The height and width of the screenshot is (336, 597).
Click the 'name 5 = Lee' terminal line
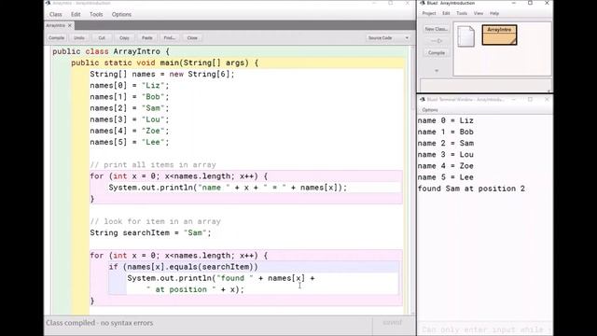[x=446, y=177]
